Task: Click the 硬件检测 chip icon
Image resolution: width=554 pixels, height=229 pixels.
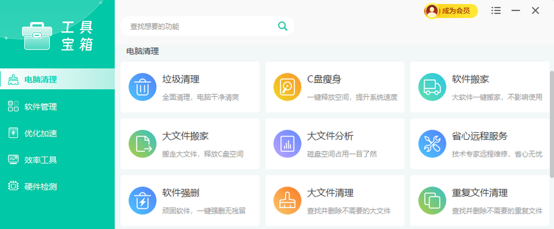Action: [13, 186]
